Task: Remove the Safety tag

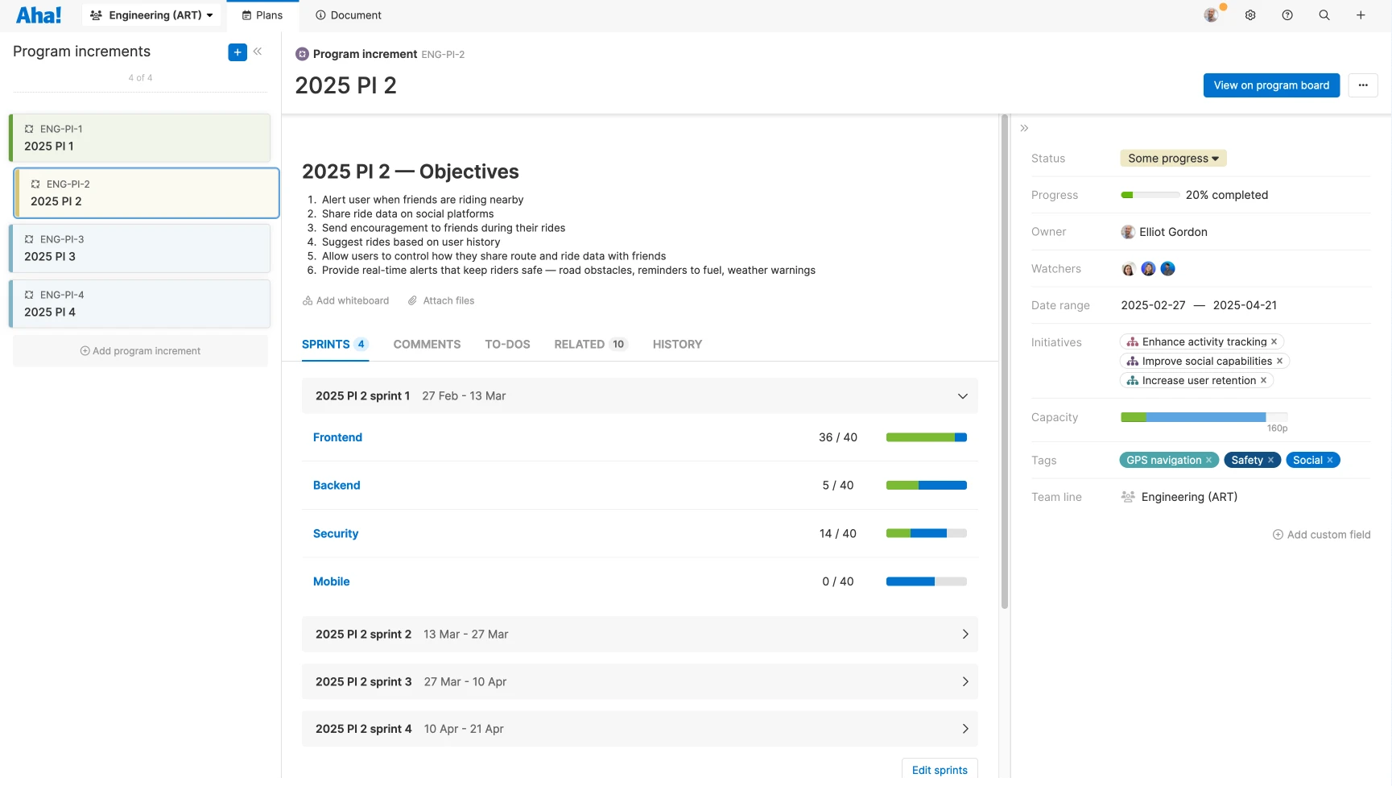Action: coord(1272,460)
